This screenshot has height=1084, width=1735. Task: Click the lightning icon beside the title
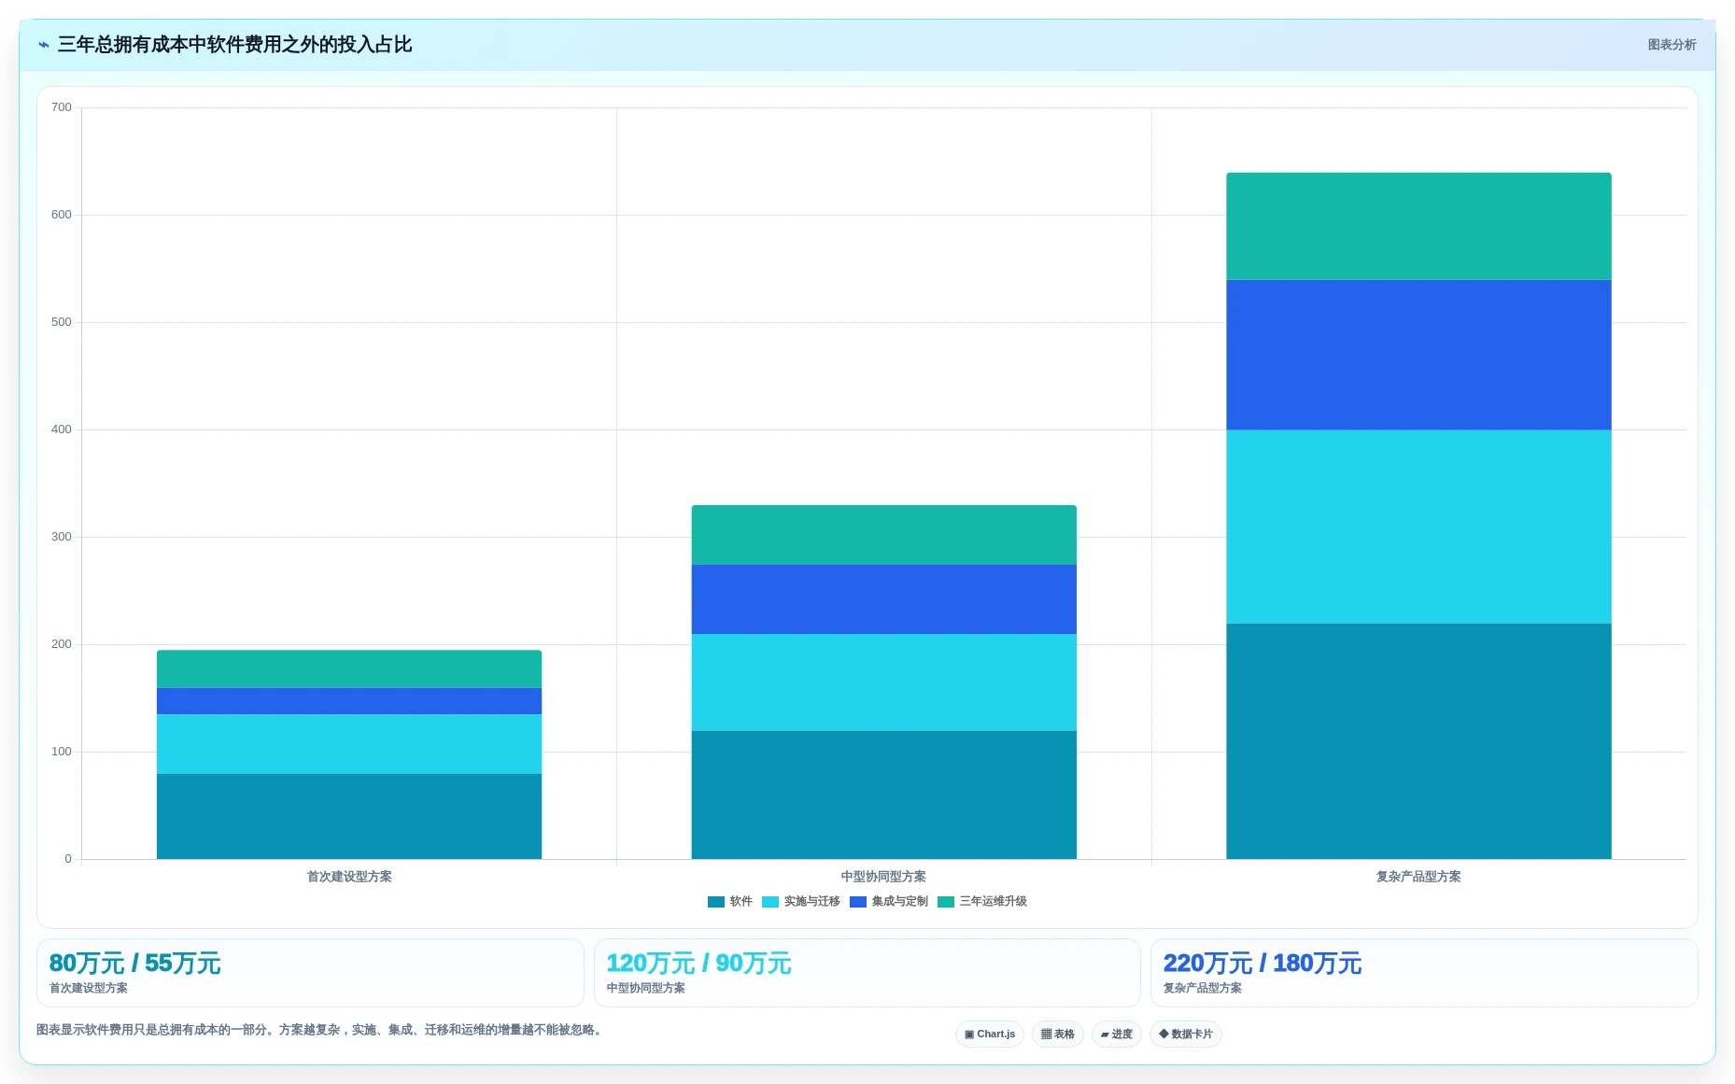point(43,45)
